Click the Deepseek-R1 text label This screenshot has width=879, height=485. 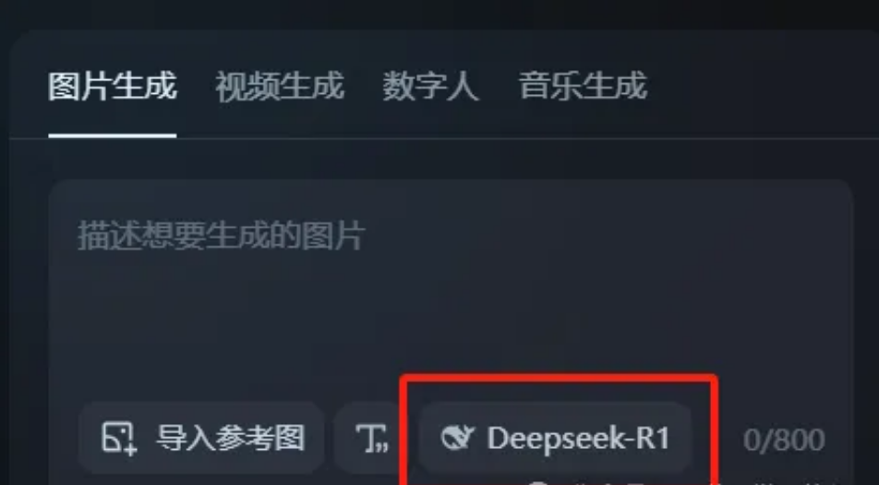click(x=578, y=438)
